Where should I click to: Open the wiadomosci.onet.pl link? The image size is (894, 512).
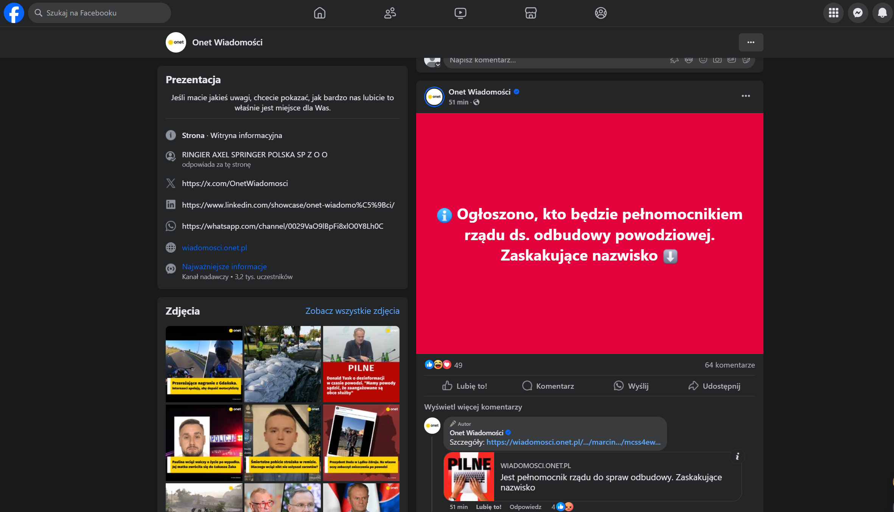(x=215, y=248)
